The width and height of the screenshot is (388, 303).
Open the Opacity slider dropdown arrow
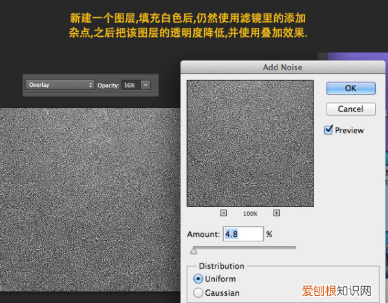pyautogui.click(x=145, y=85)
